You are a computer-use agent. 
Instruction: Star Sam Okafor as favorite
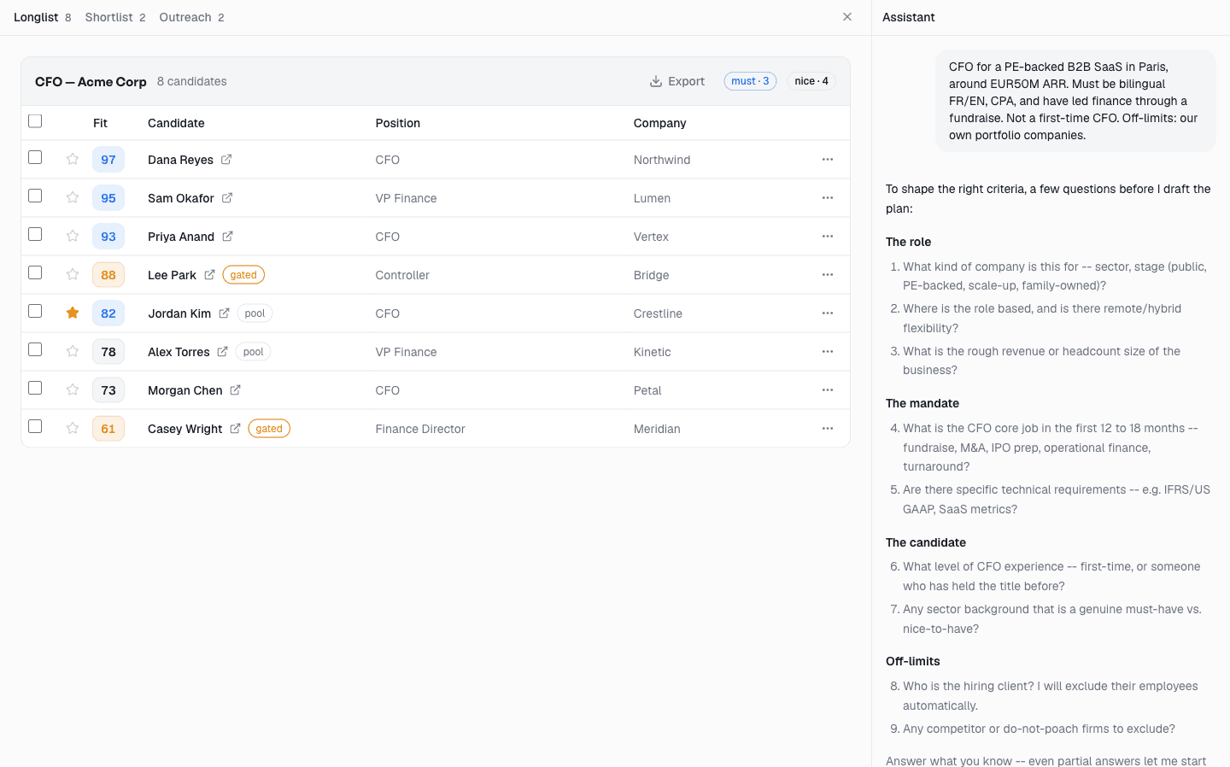coord(73,197)
